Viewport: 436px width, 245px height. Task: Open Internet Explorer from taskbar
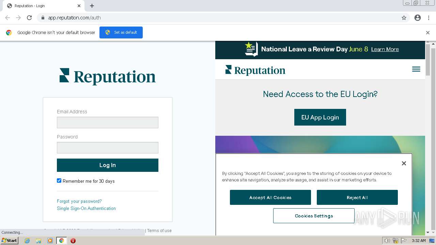[27, 241]
